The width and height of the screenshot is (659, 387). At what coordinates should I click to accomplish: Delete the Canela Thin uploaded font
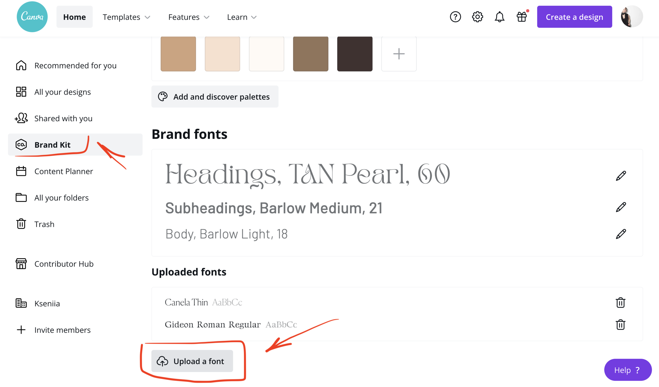pos(621,302)
